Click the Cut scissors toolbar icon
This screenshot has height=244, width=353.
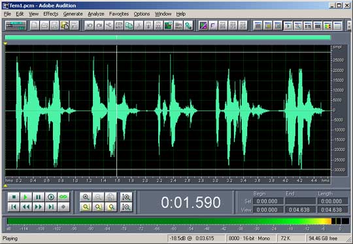pos(139,26)
